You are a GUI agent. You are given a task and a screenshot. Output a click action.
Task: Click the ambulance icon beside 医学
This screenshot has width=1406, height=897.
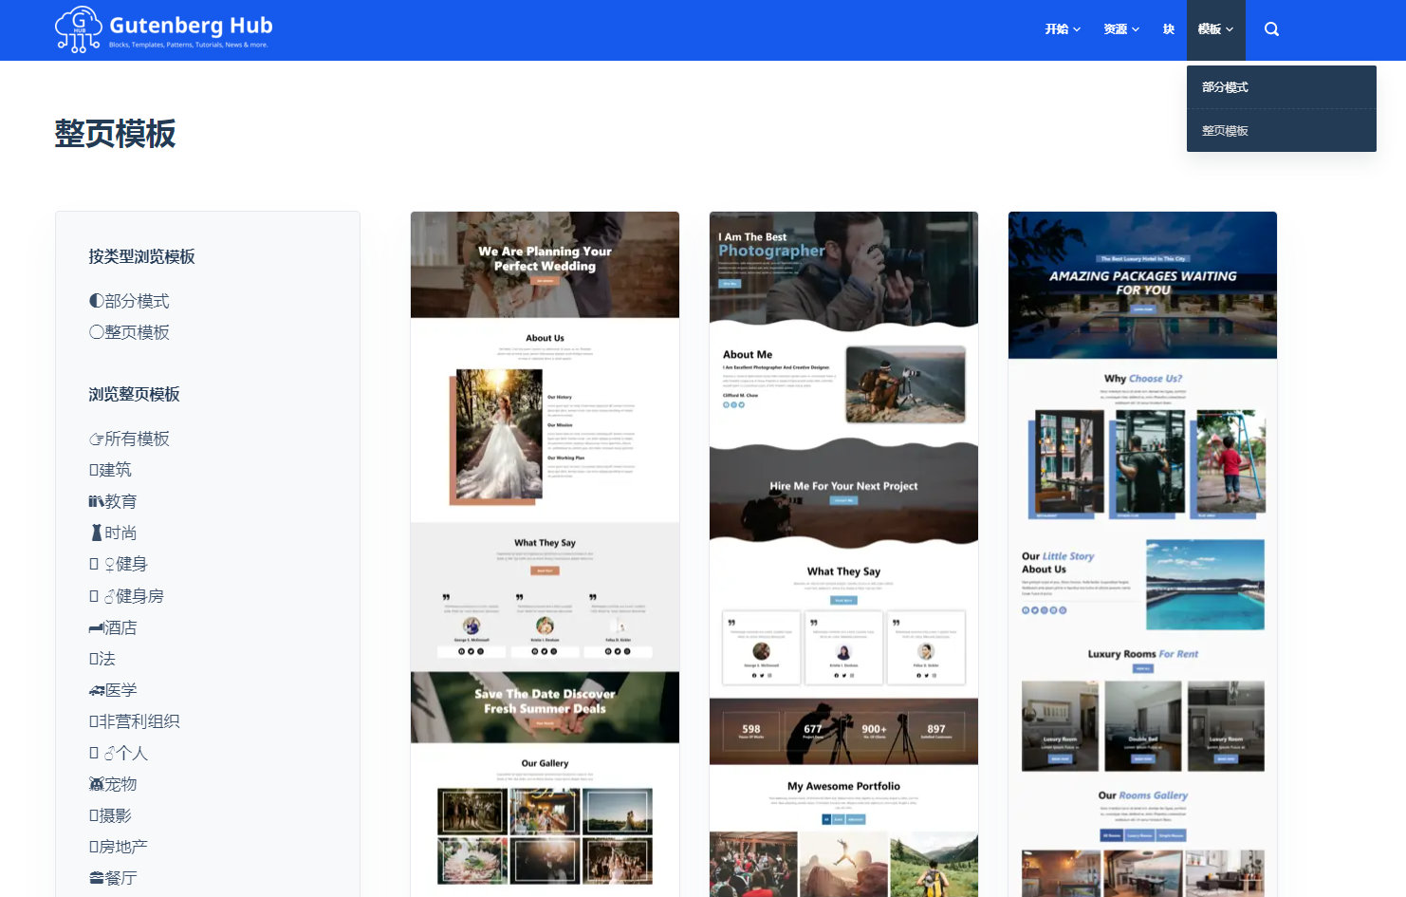96,690
